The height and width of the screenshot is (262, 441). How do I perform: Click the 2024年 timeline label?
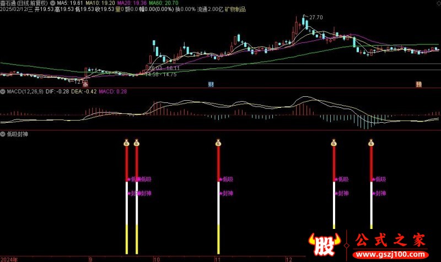[x=9, y=259]
